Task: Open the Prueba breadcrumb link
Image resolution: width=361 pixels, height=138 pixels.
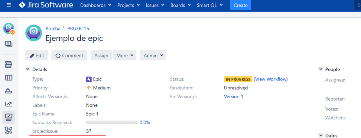Action: point(53,29)
